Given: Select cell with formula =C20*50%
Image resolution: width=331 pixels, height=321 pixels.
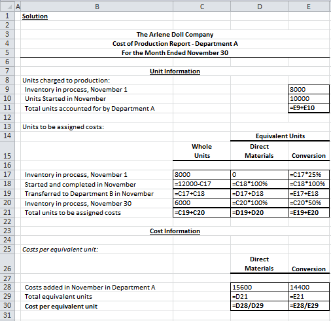Looking at the screenshot, I should tap(309, 203).
